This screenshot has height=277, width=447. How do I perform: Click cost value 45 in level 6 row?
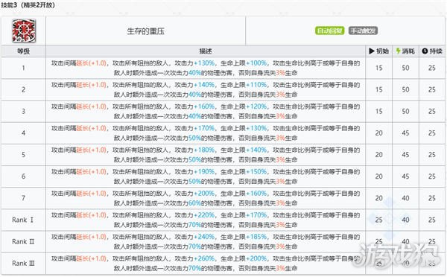(406, 176)
